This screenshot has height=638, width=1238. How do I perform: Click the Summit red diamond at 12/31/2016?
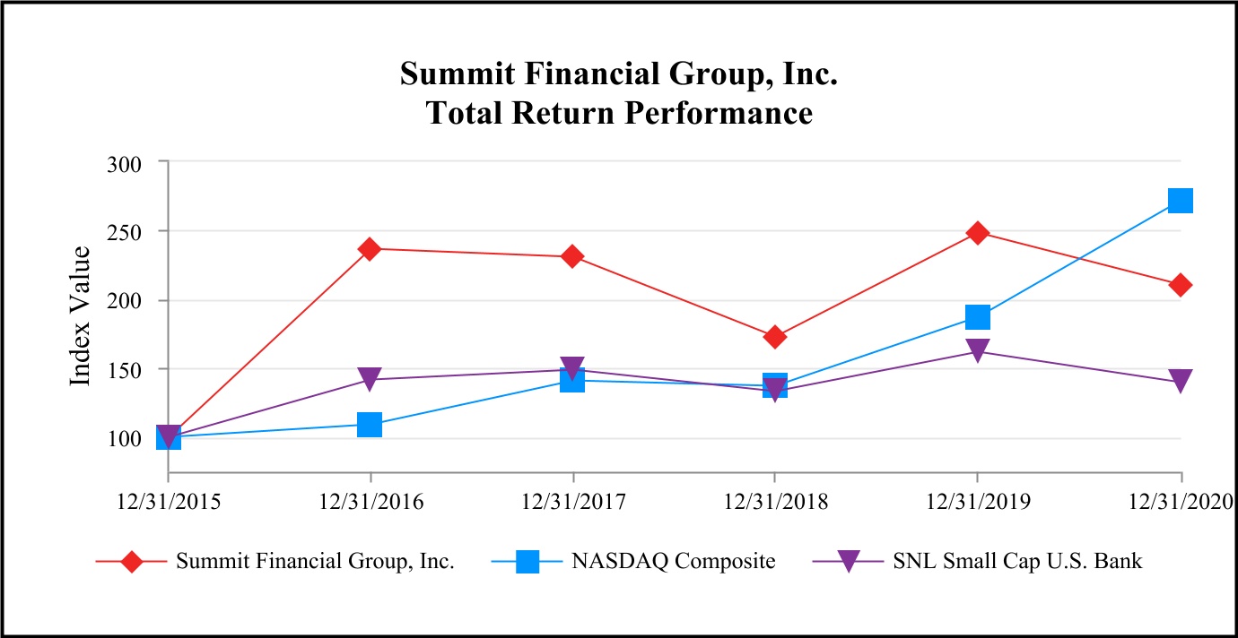click(x=370, y=248)
